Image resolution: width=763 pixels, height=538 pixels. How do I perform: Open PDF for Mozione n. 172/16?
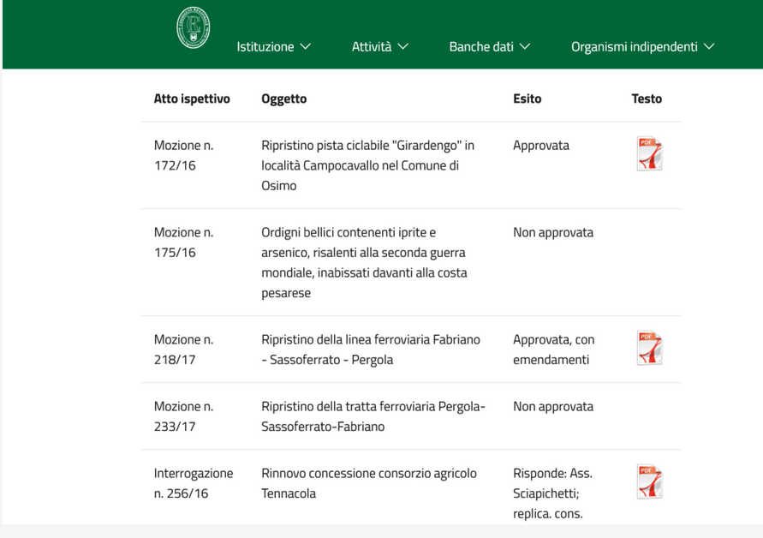click(x=649, y=154)
